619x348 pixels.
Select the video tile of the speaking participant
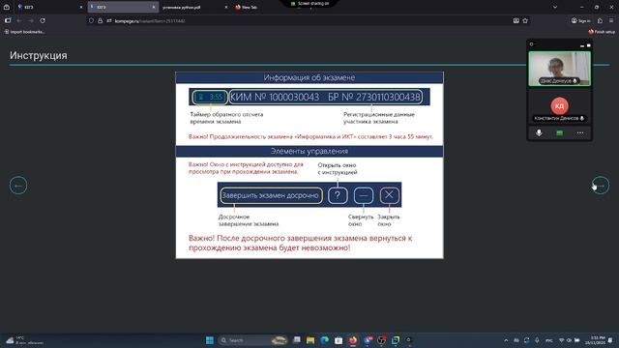[559, 69]
